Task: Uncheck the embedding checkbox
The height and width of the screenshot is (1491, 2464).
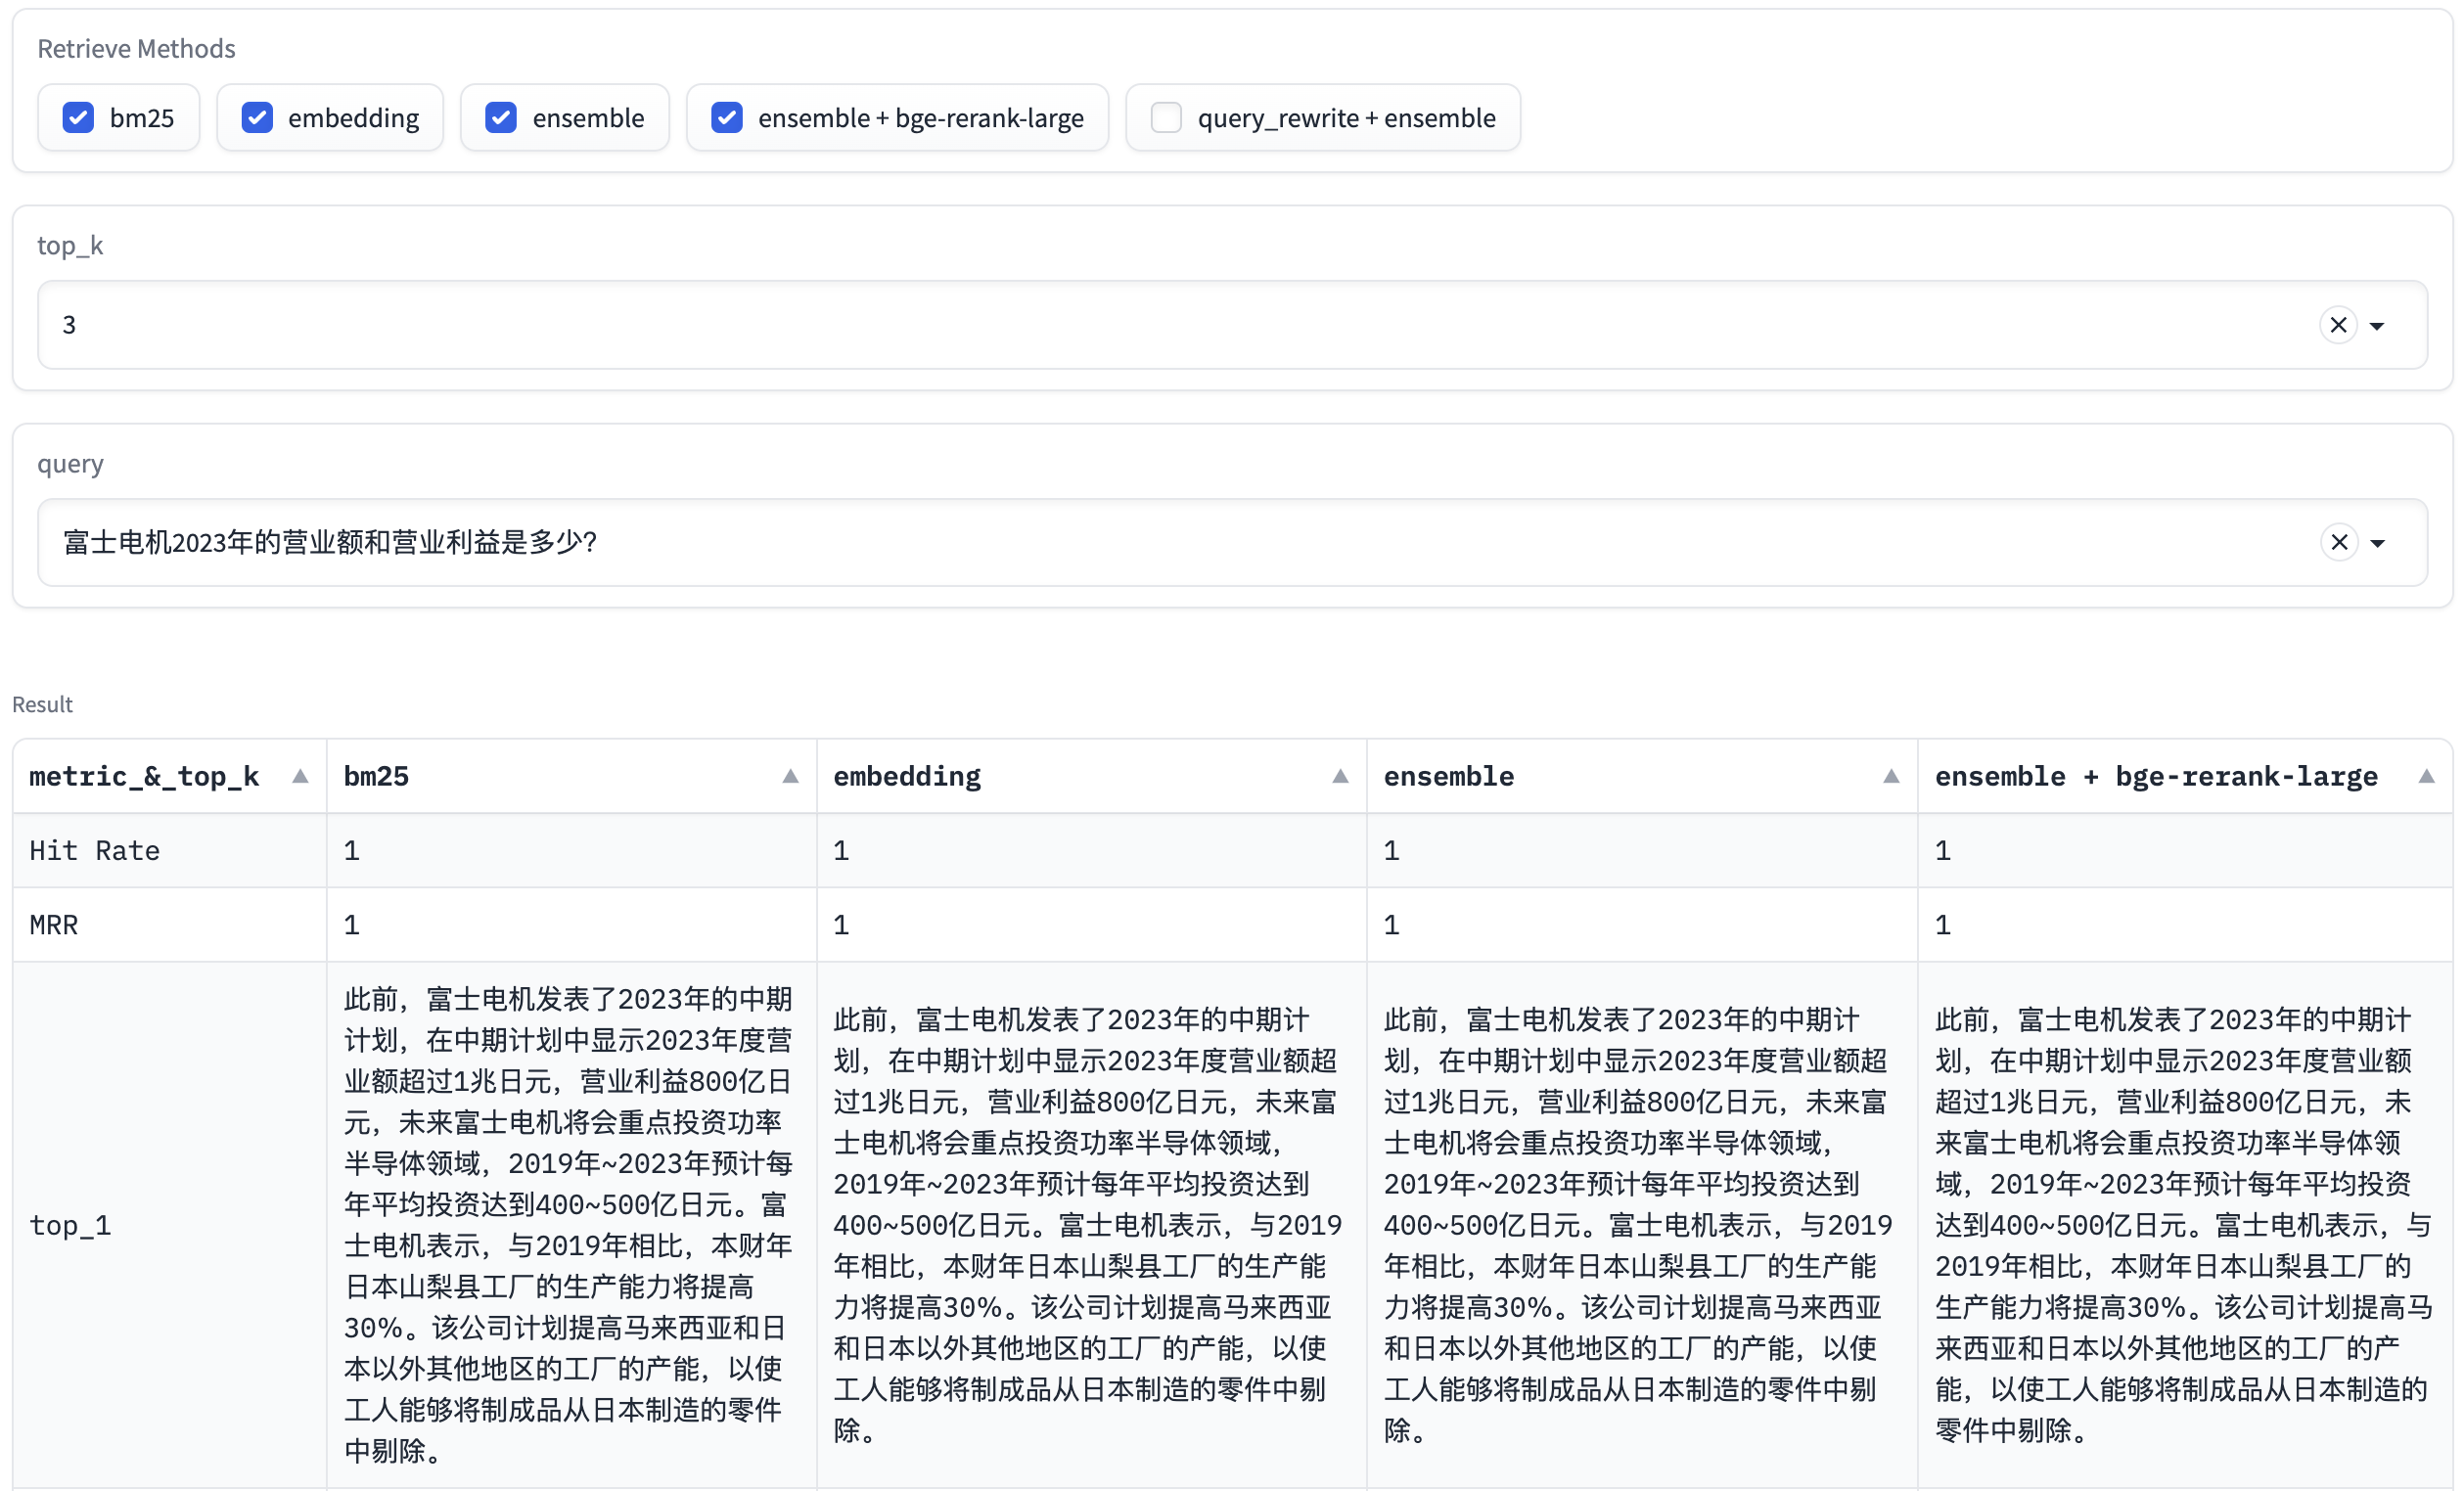Action: tap(257, 118)
